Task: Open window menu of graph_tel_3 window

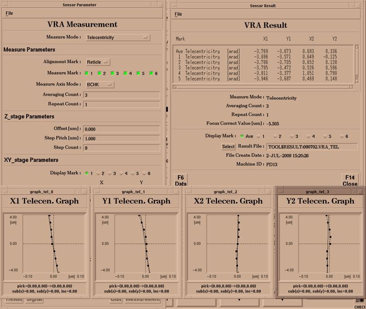Action: [280, 192]
